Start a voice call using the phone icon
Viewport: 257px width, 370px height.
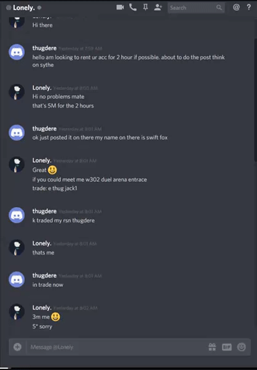[x=133, y=7]
